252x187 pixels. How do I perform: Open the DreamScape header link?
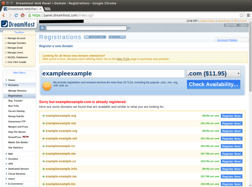click(224, 21)
